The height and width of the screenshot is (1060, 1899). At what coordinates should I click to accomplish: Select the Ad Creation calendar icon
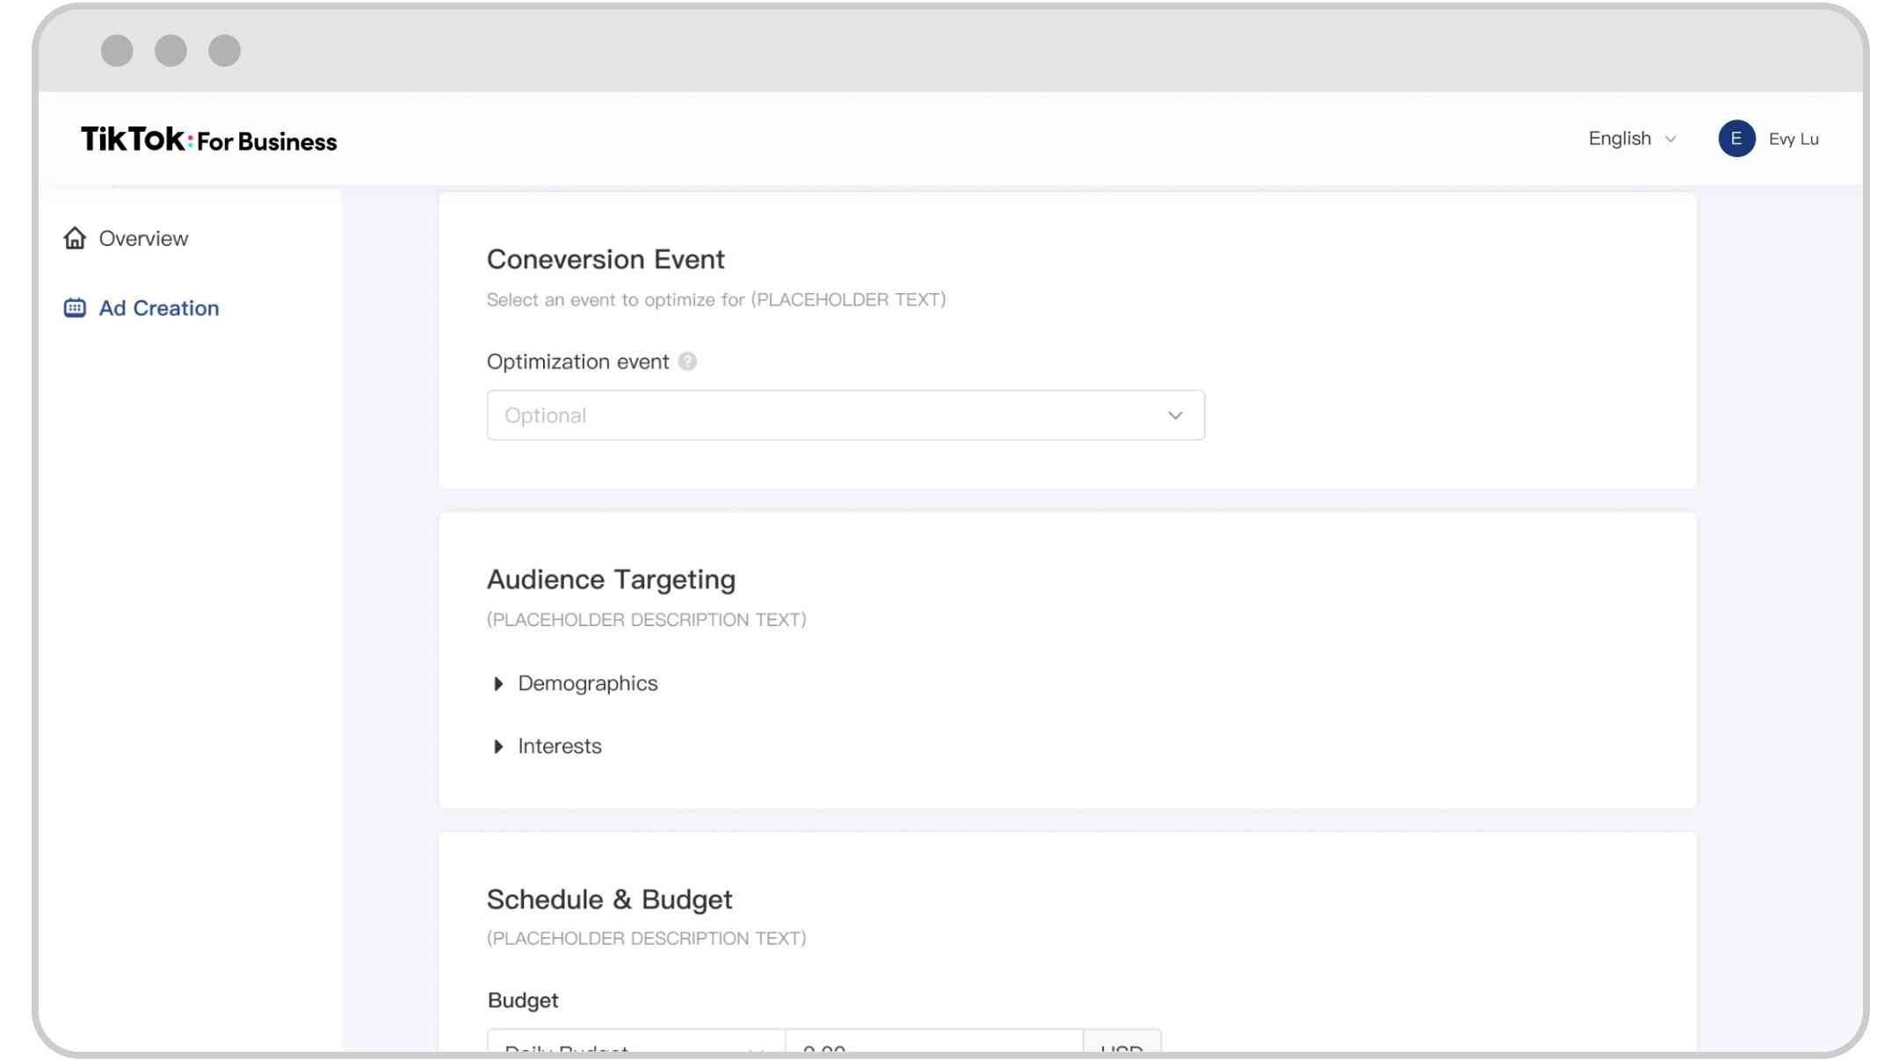pyautogui.click(x=74, y=307)
